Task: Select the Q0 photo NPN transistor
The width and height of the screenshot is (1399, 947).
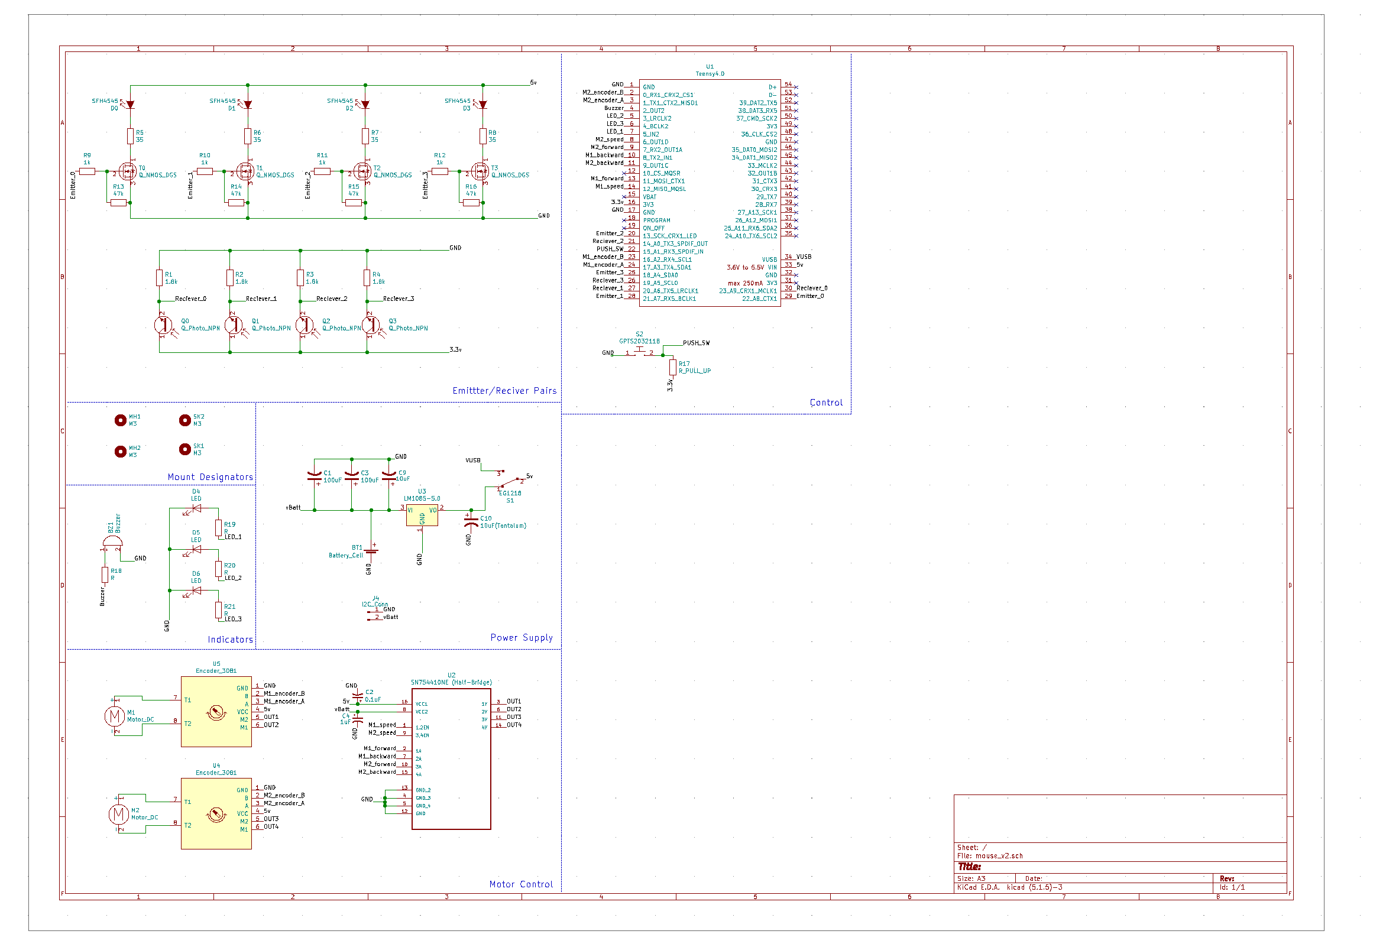Action: pos(163,325)
